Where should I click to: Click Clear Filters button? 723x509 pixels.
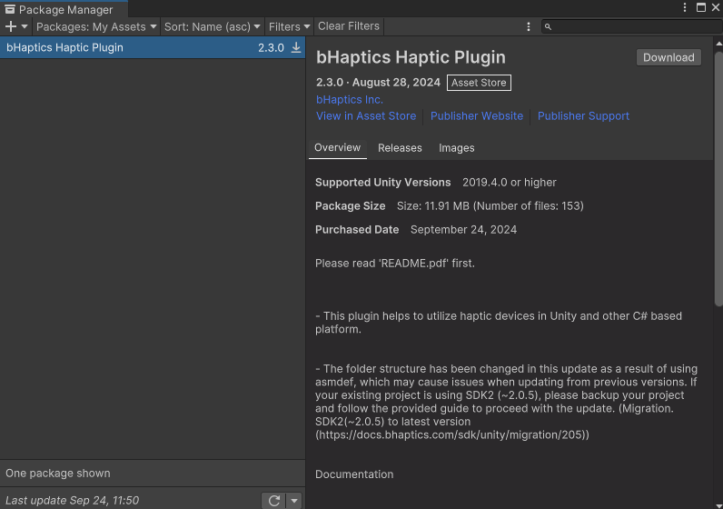(349, 26)
